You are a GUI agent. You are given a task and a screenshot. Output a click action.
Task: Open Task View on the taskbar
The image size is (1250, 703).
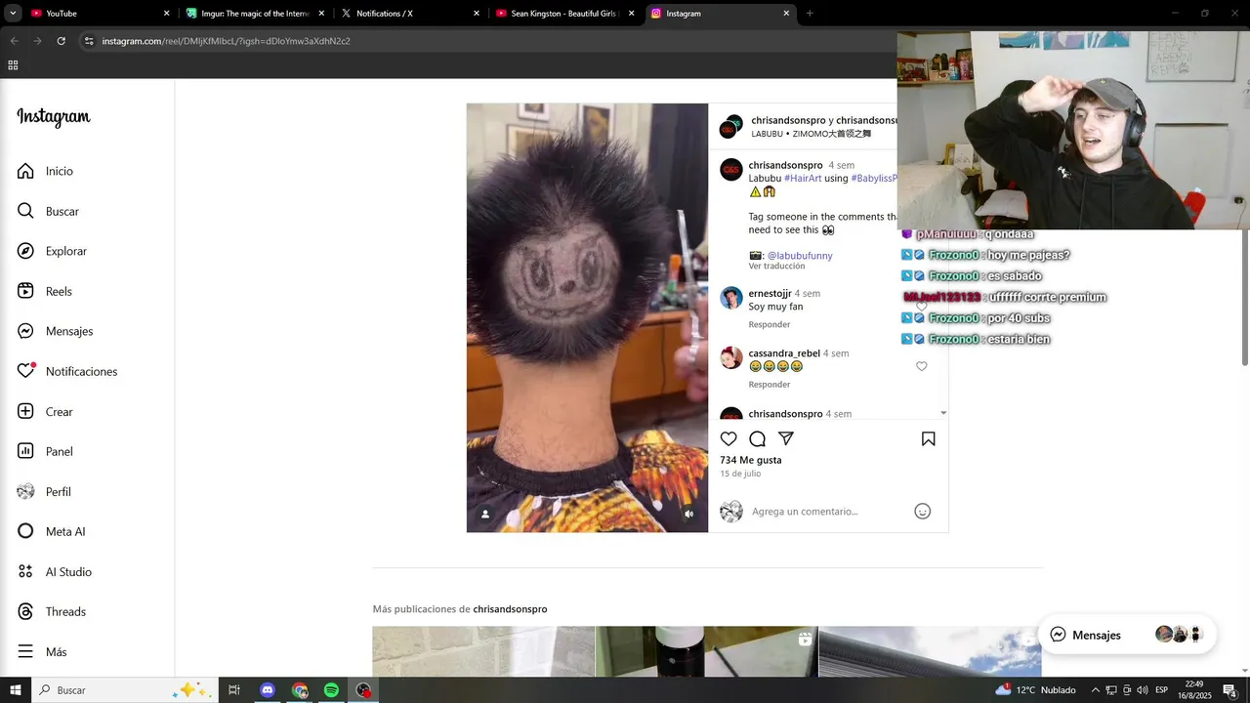234,690
